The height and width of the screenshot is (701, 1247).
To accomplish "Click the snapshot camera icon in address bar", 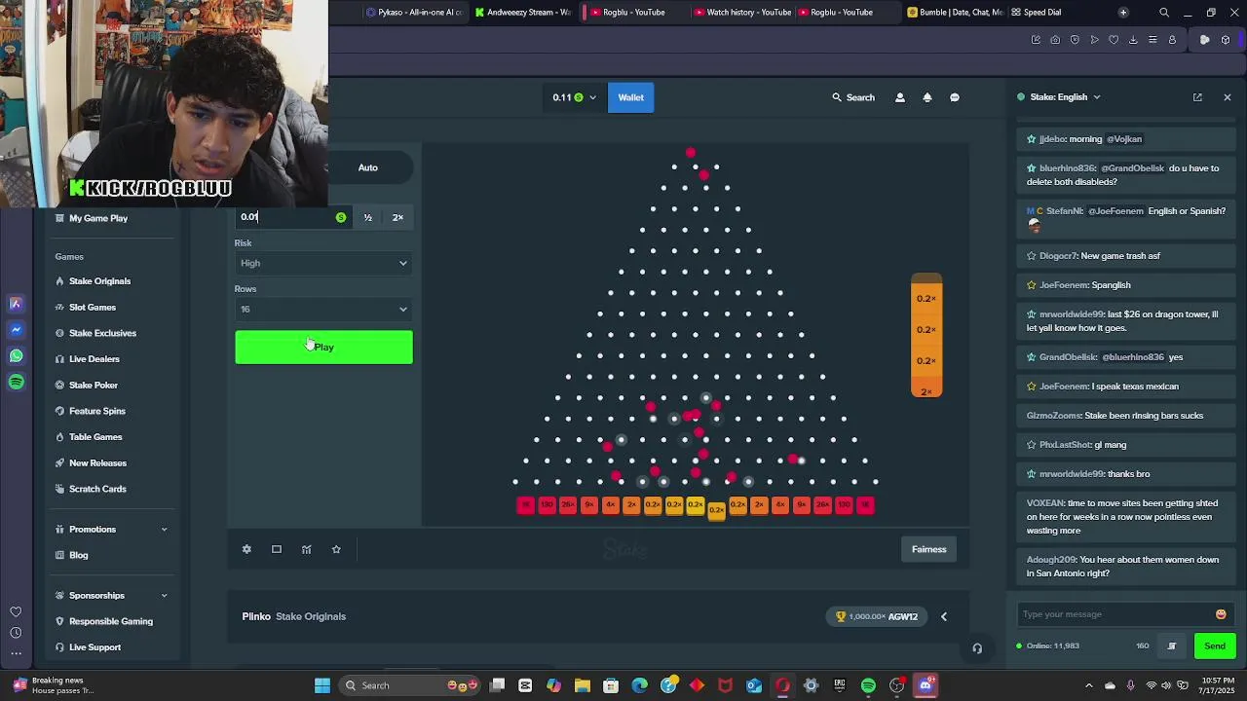I will pyautogui.click(x=1055, y=40).
